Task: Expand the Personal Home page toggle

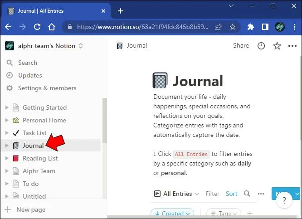Action: 7,120
